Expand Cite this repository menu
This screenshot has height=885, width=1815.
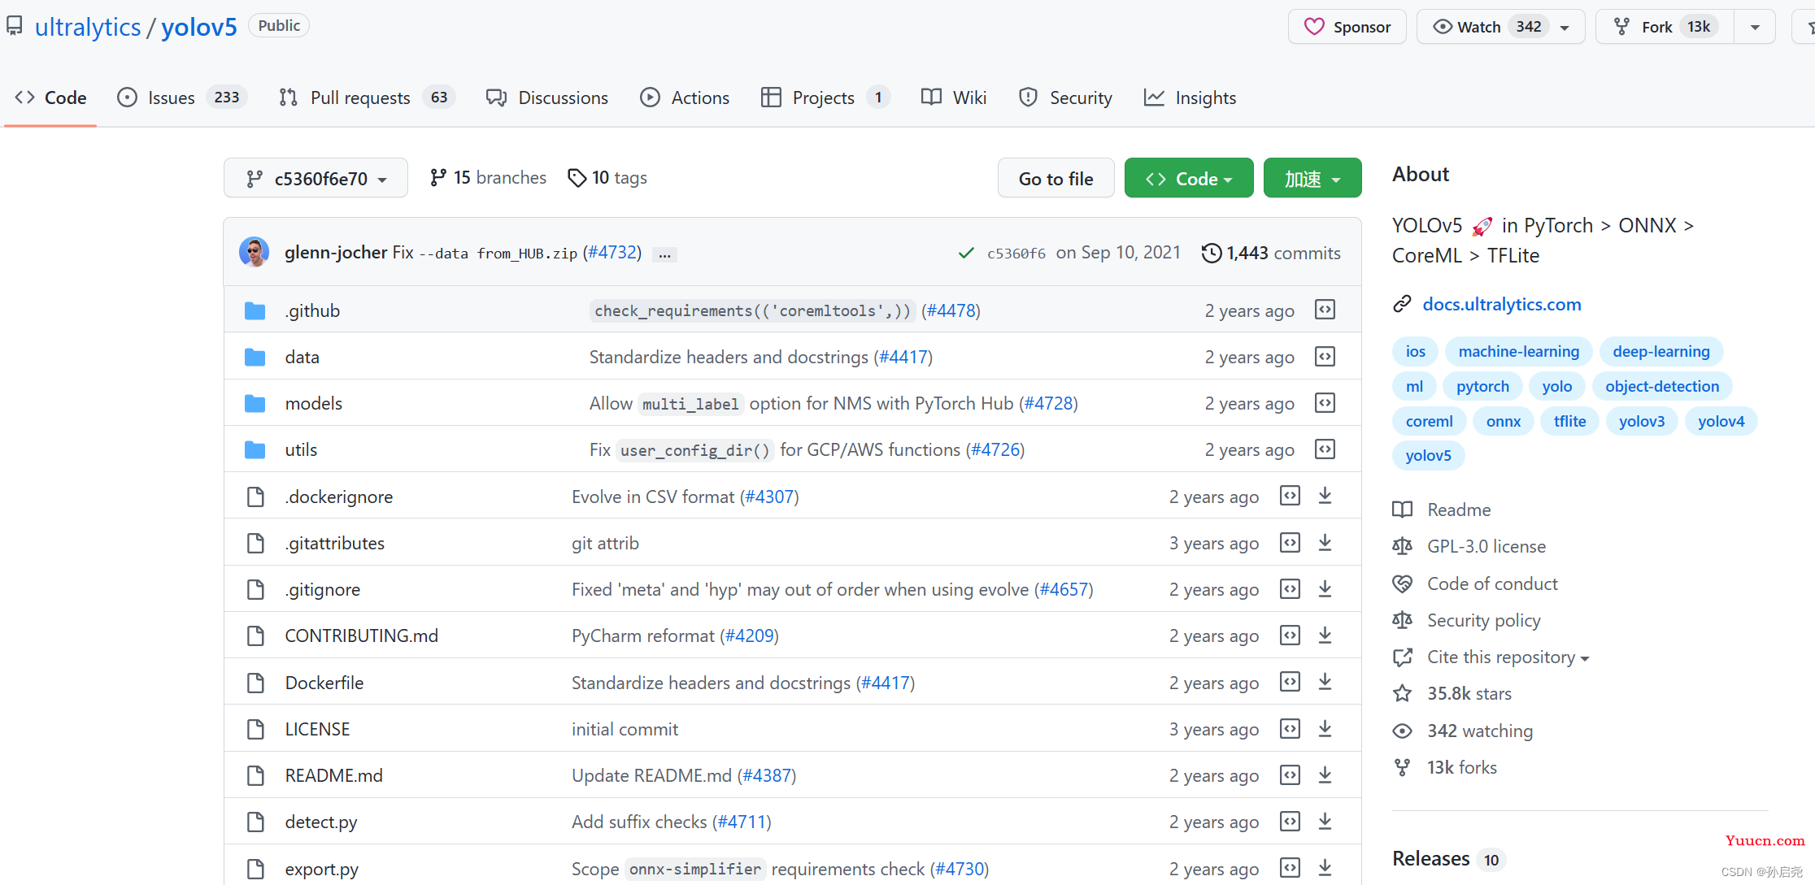tap(1508, 657)
